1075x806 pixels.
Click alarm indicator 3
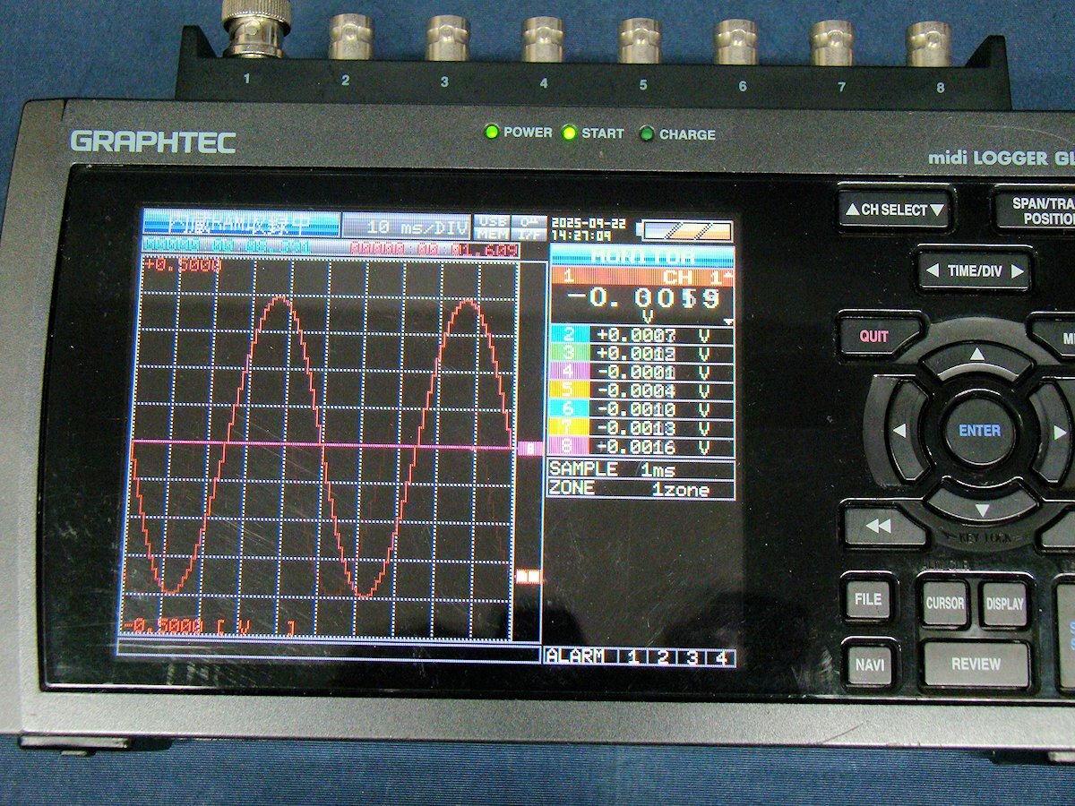pyautogui.click(x=692, y=657)
